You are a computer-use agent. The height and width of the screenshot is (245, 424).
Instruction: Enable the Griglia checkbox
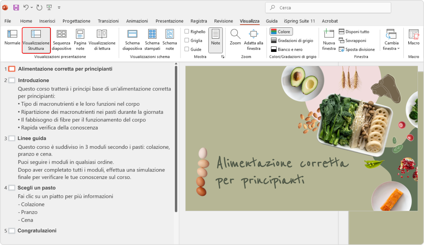tap(187, 39)
